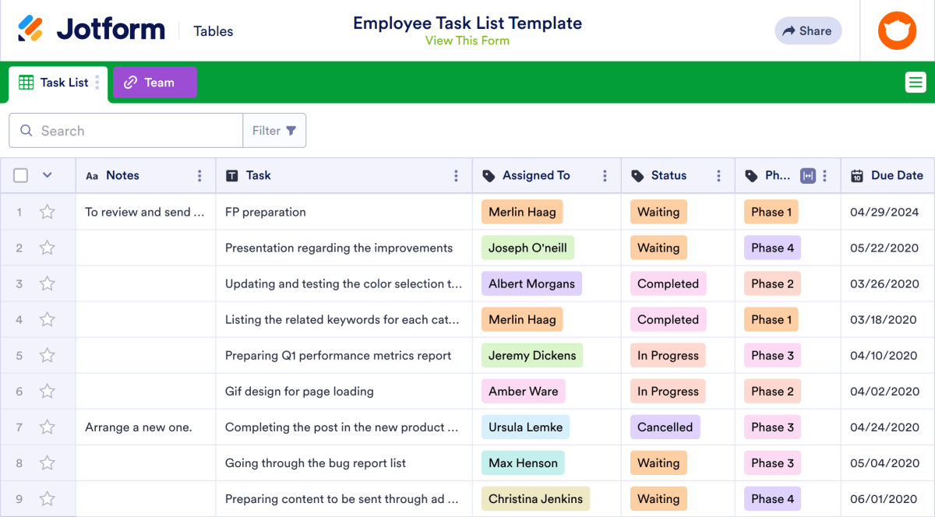
Task: Open the View This Form link
Action: pos(467,40)
